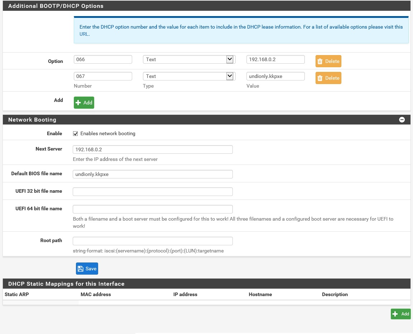Focus the UEFI 32 bit file name field
The height and width of the screenshot is (334, 413).
point(153,192)
